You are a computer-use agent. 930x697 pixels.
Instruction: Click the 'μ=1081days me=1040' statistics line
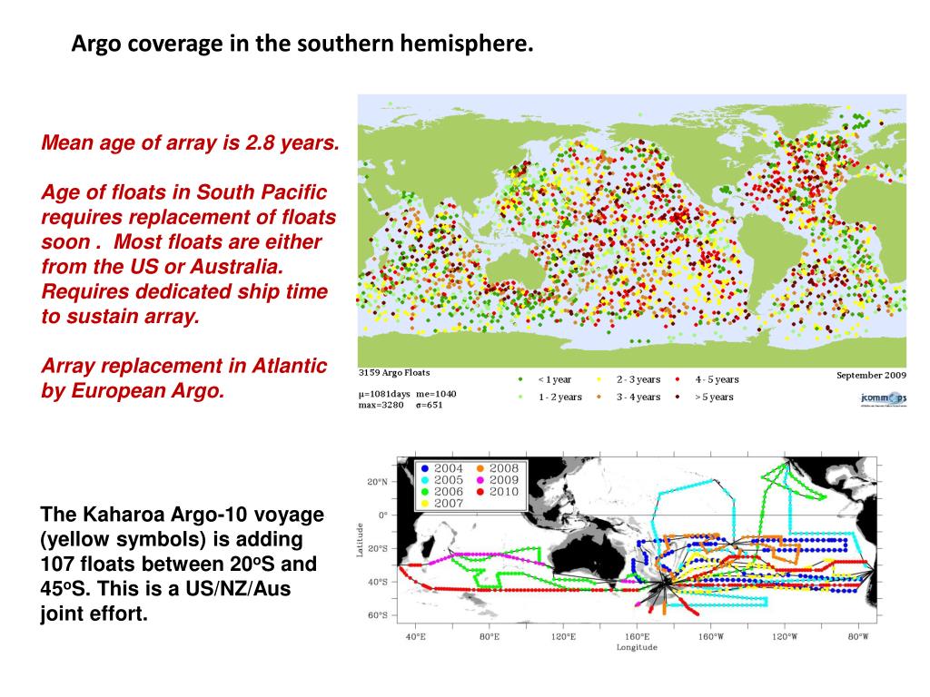(408, 394)
